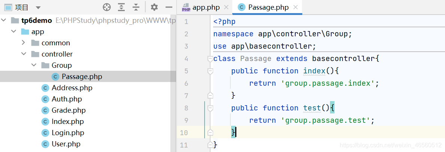
Task: Click the 项目 panel title
Action: [22, 7]
